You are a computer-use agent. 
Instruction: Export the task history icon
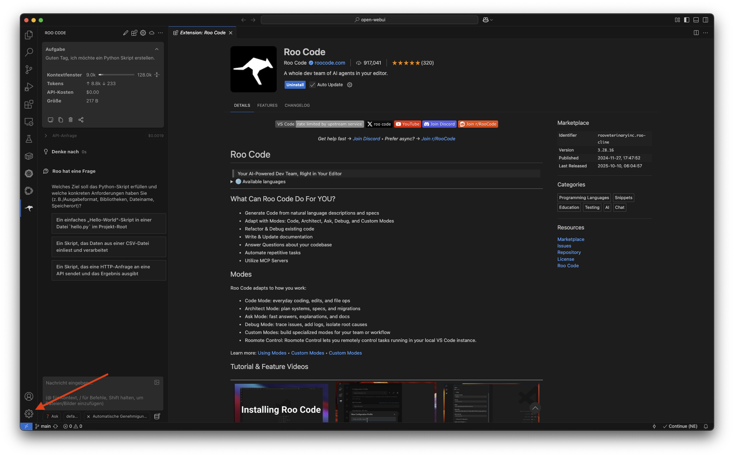(x=51, y=120)
